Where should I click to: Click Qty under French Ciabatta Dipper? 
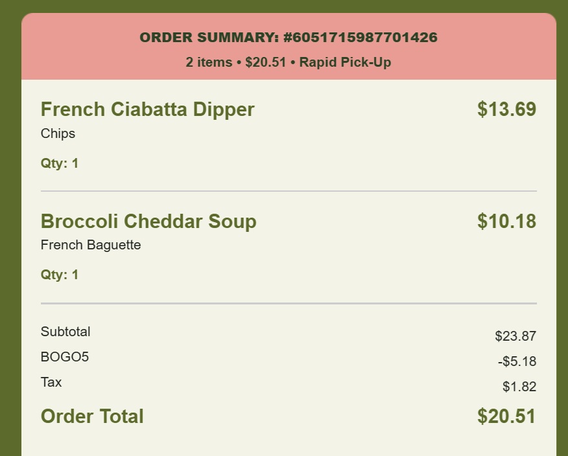point(60,163)
